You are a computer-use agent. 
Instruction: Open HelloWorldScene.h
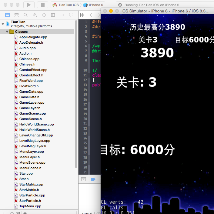pyautogui.click(x=35, y=130)
